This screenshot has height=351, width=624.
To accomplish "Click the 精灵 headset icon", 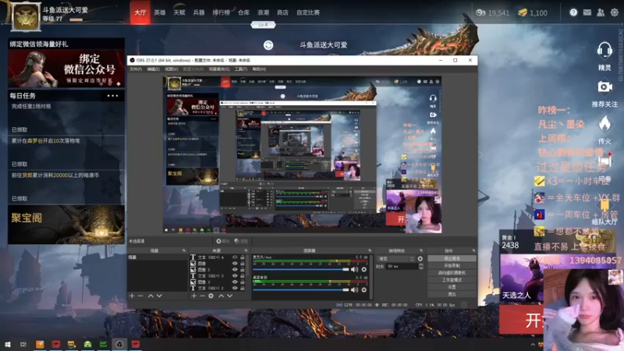I will point(604,51).
